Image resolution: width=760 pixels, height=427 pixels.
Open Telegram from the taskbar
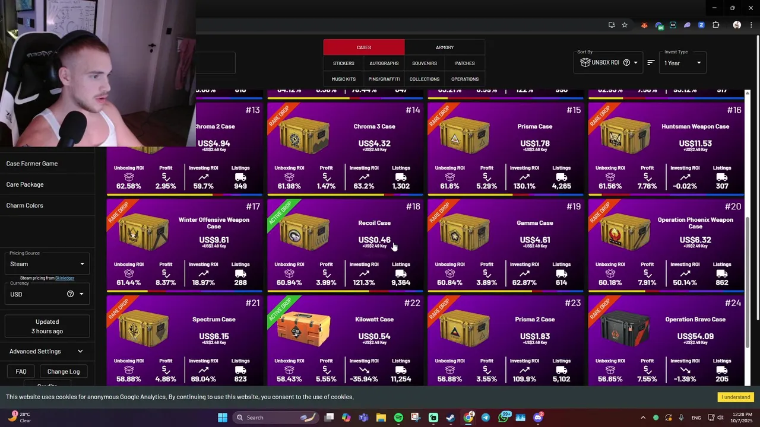[x=486, y=418]
